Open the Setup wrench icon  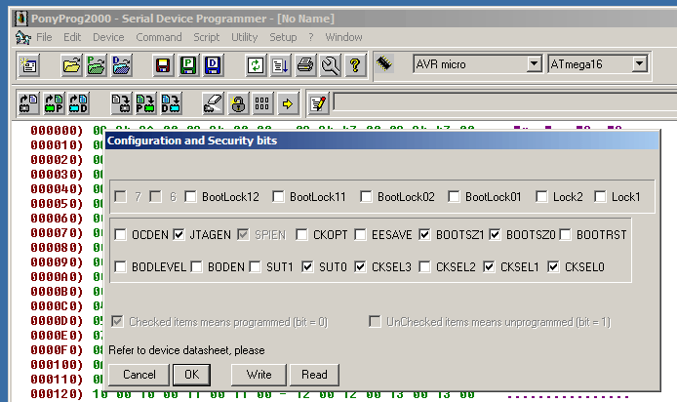pos(331,65)
